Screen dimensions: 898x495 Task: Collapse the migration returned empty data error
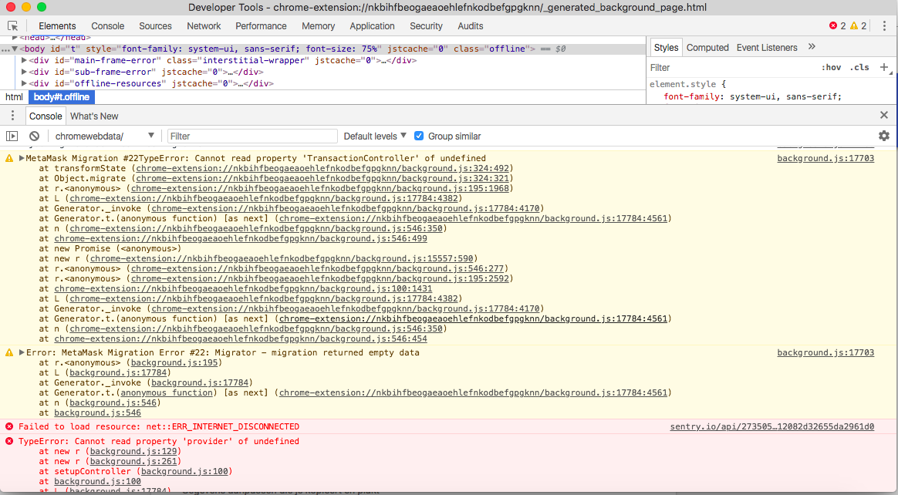[22, 352]
